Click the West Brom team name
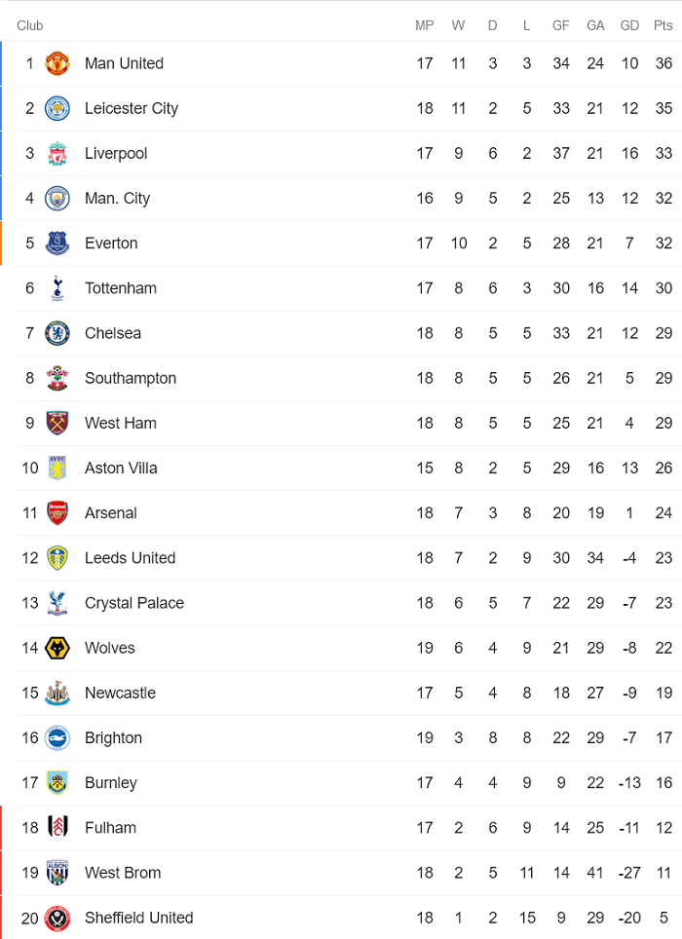Viewport: 682px width, 939px height. 123,873
